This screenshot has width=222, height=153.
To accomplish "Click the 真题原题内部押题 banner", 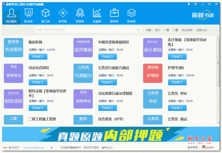I will 111,134.
